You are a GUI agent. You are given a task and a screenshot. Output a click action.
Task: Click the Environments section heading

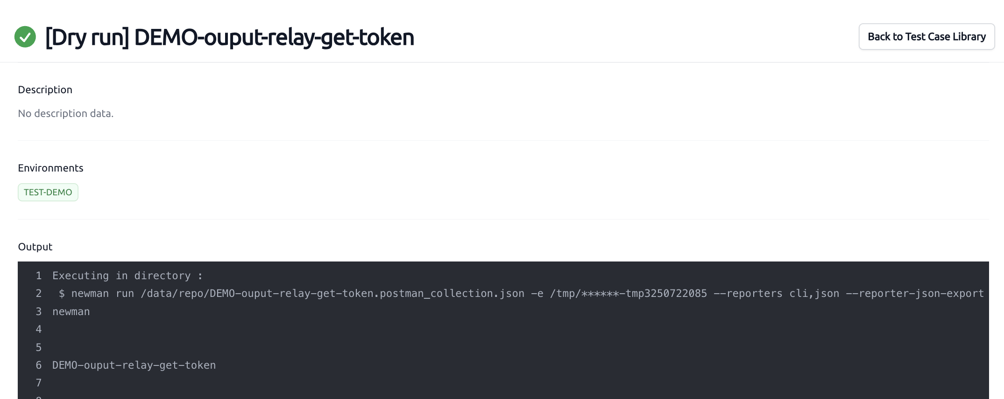(x=50, y=168)
